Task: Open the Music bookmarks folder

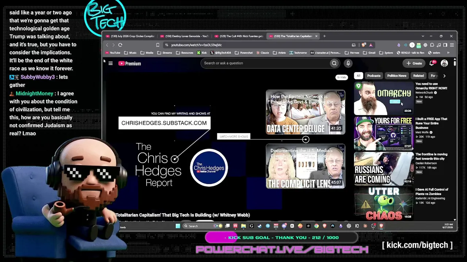Action: [x=130, y=53]
